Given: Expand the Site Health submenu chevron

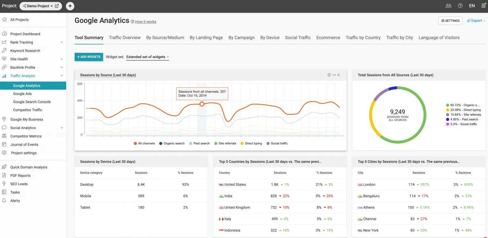Looking at the screenshot, I should 62,59.
